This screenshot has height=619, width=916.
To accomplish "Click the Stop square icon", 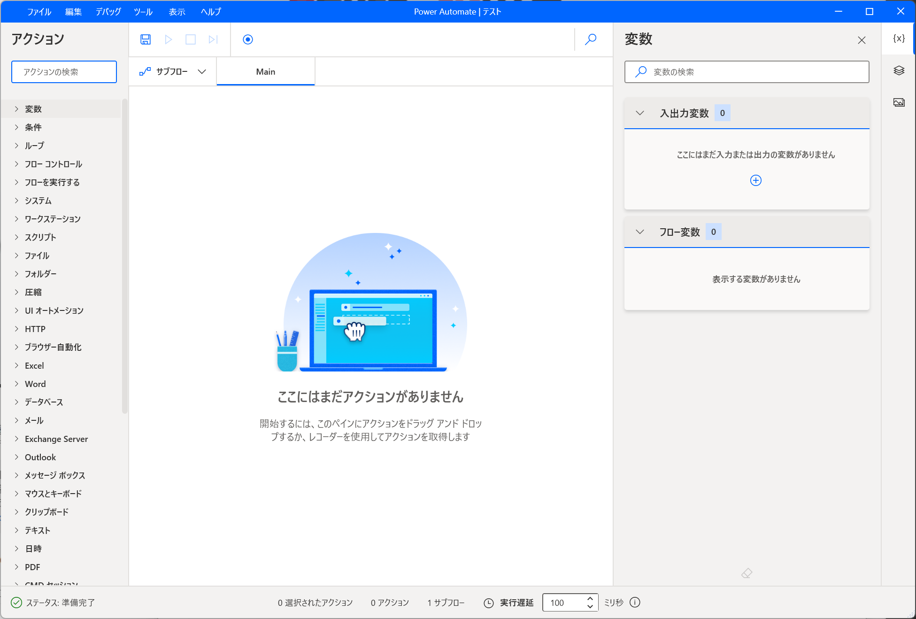I will (x=191, y=39).
